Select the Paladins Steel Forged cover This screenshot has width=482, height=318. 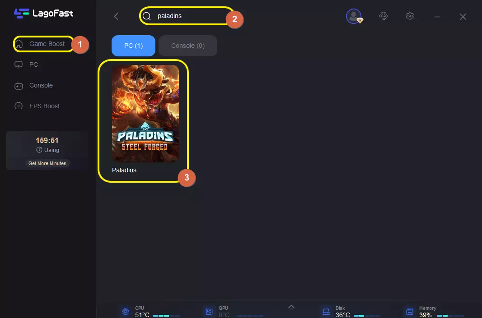point(145,114)
